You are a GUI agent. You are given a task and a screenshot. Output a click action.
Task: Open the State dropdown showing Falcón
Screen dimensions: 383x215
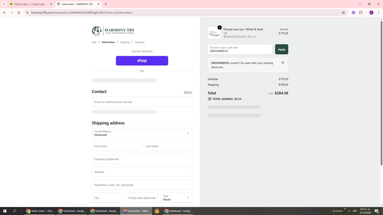176,198
